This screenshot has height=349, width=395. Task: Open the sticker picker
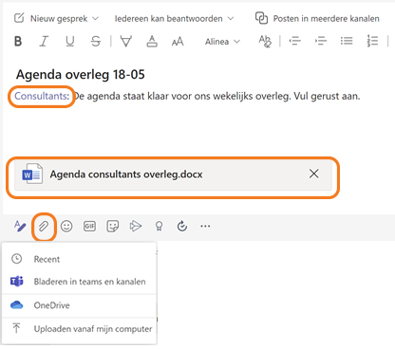113,226
